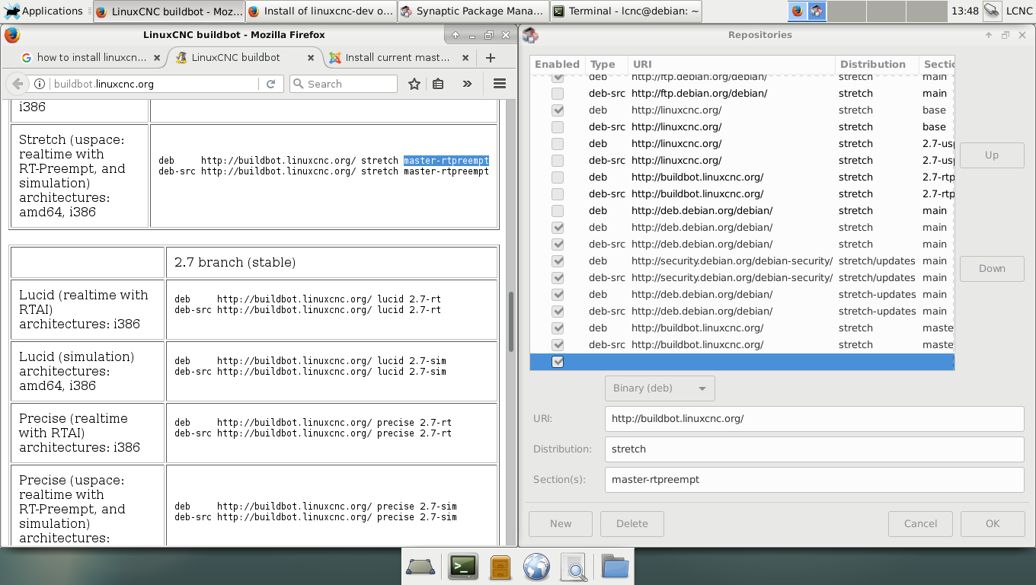Open the Binary (deb) type dropdown
Image resolution: width=1036 pixels, height=585 pixels.
660,388
